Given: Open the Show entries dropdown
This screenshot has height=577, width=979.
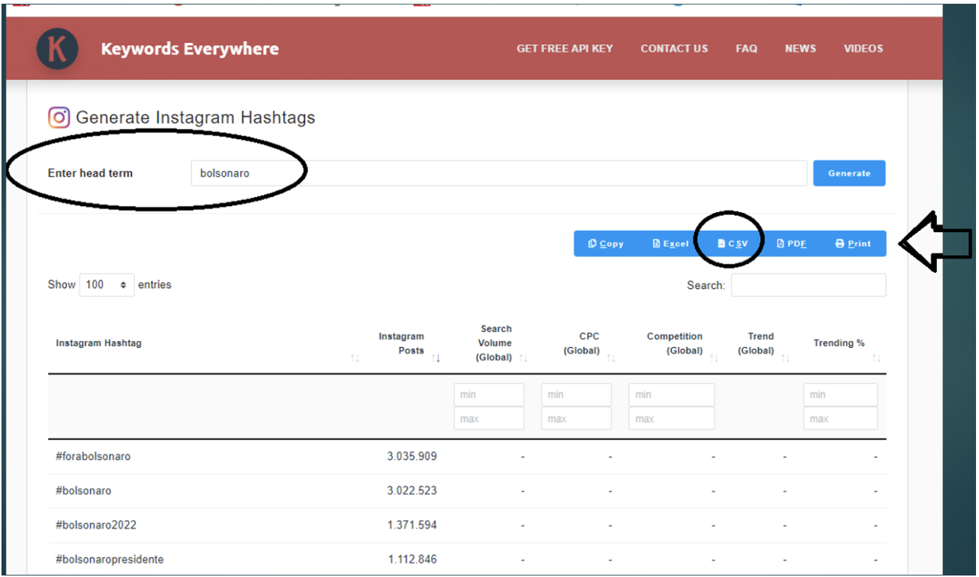Looking at the screenshot, I should (106, 285).
